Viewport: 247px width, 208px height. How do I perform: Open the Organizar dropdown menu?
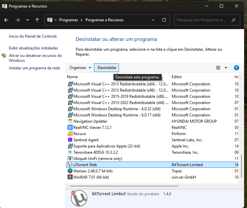(80, 68)
